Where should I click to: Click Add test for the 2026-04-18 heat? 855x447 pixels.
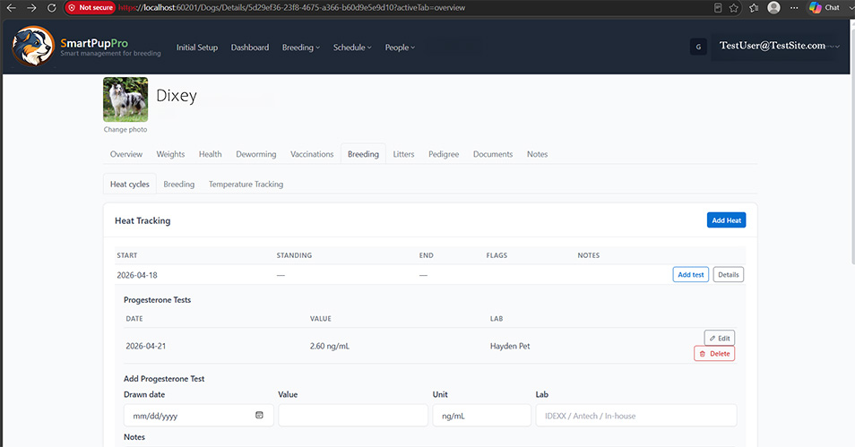point(691,275)
